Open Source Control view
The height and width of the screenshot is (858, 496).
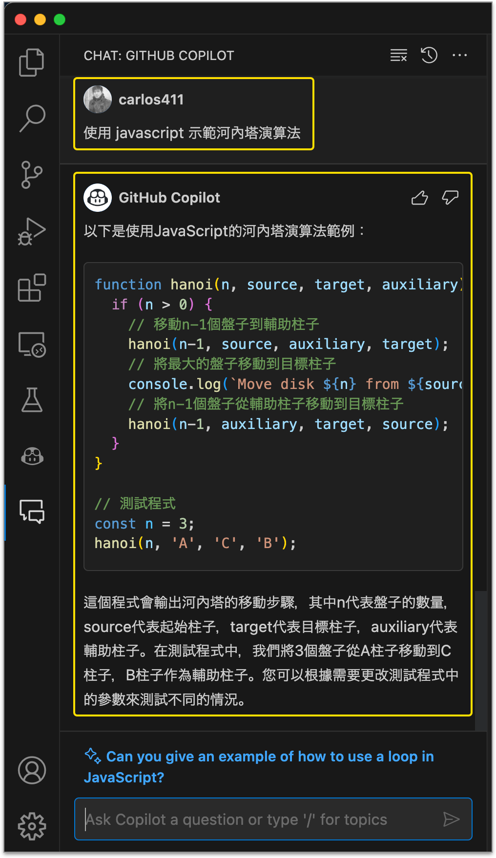tap(32, 175)
